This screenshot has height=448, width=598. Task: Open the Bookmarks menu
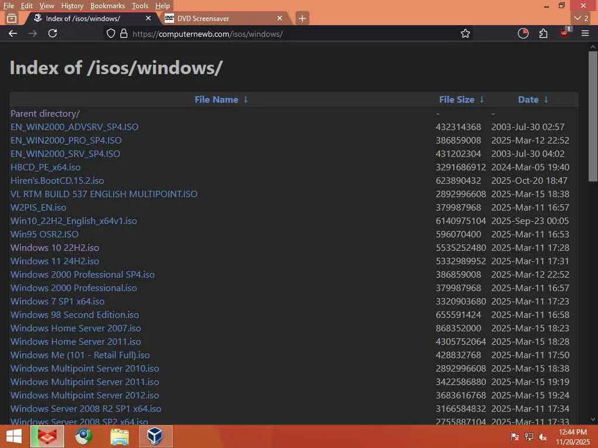click(x=107, y=6)
